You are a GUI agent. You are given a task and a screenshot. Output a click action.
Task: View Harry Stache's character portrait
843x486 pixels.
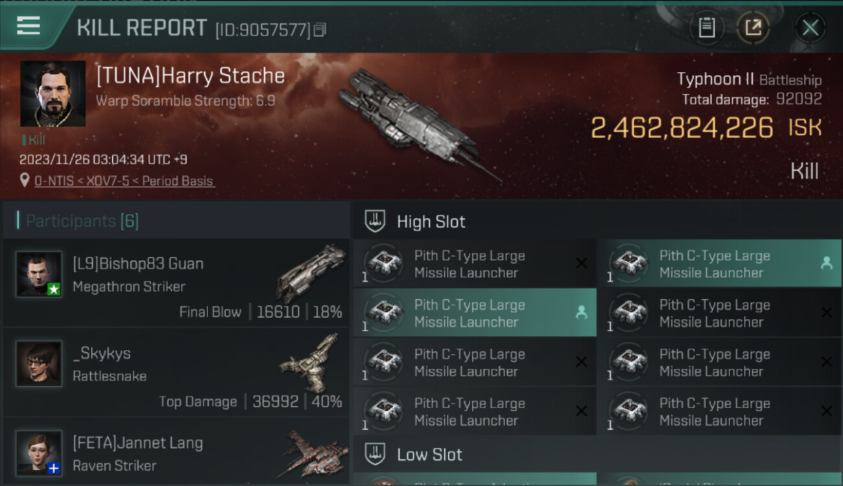53,94
